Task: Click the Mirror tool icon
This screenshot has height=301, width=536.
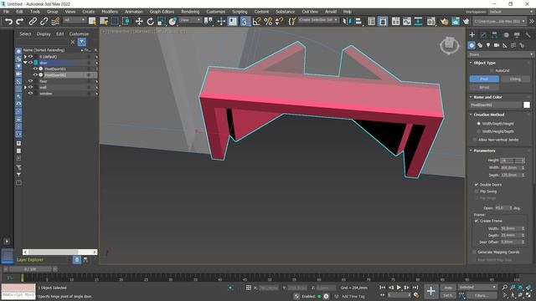Action: point(347,22)
